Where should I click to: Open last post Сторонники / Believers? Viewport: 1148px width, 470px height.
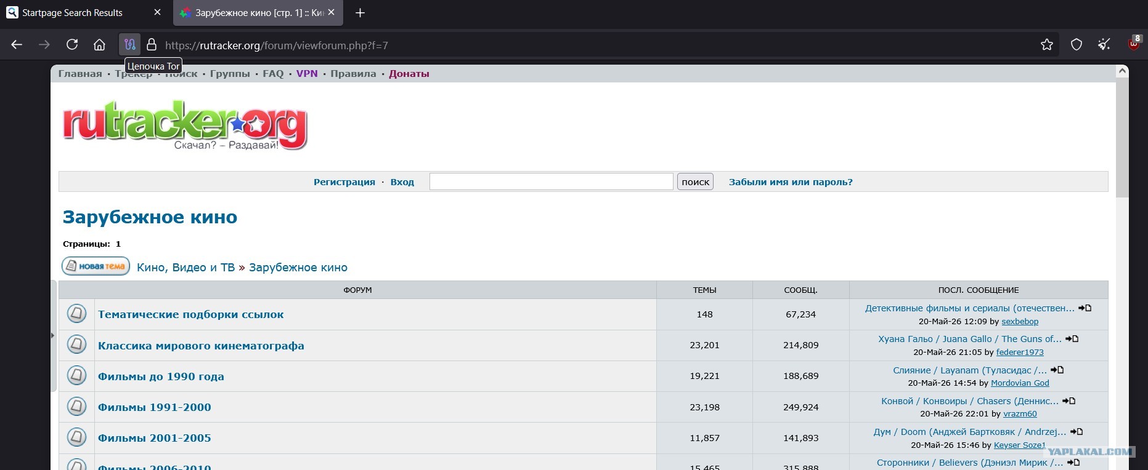point(971,463)
